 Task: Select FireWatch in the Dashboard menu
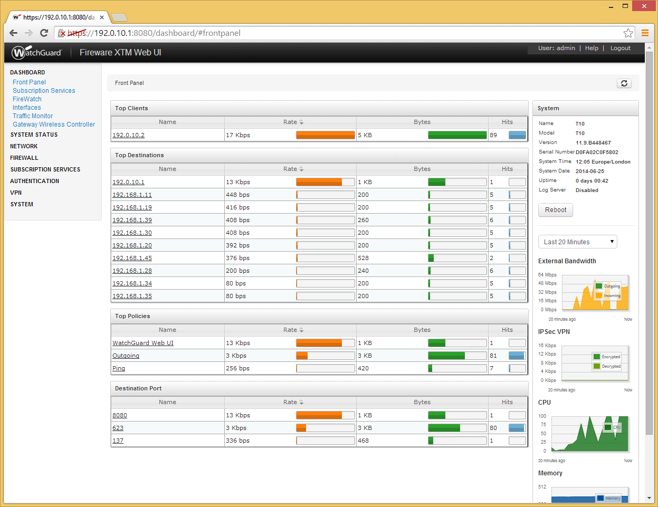pyautogui.click(x=27, y=99)
